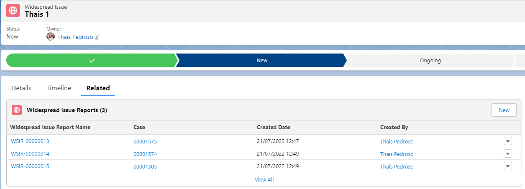Click the change owner icon beside Thais Pedroso
Viewport: 525px width, 189px height.
tap(97, 37)
